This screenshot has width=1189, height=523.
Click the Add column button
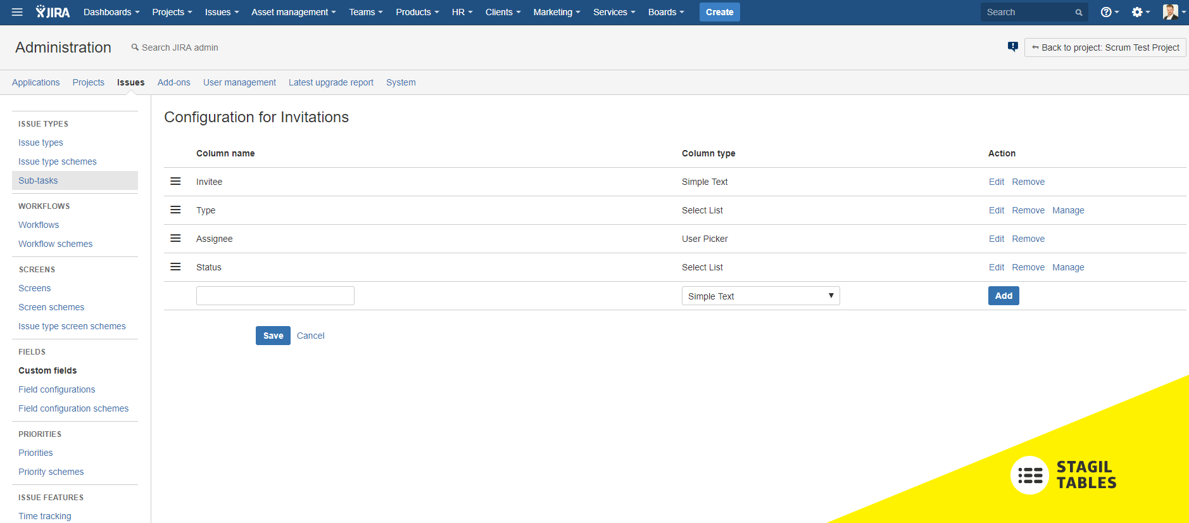[x=1003, y=296]
